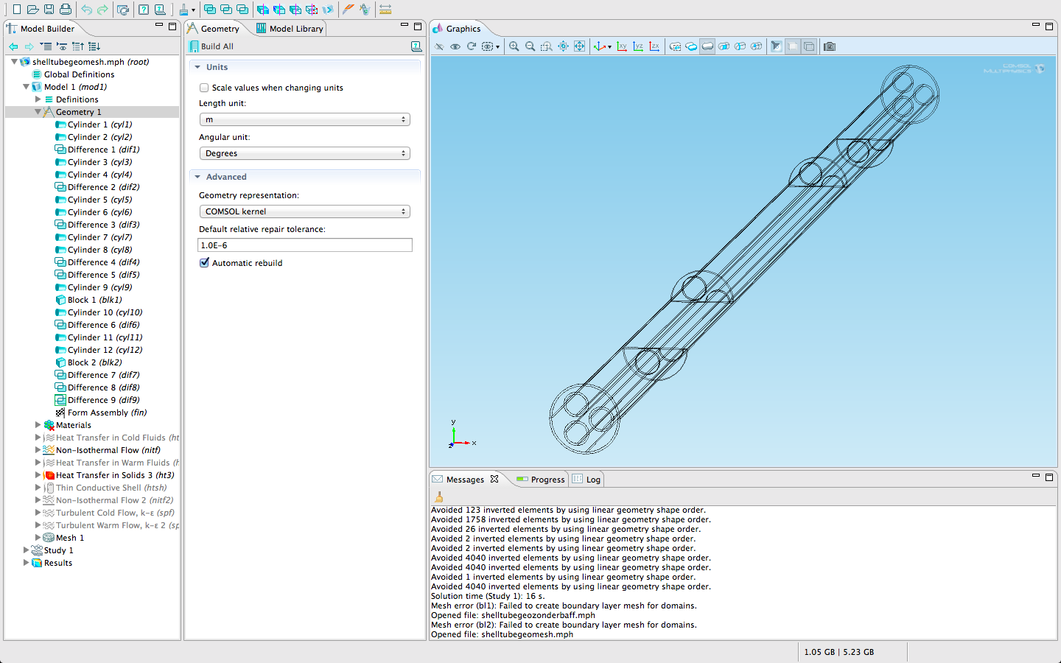This screenshot has width=1061, height=663.
Task: Uncheck the Automatic rebuild checkbox
Action: coord(204,263)
